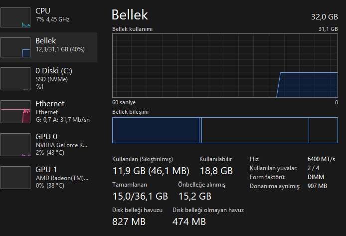Viewport: 346px width, 236px height.
Task: Click the free segment of memory composition bar
Action: click(323, 130)
